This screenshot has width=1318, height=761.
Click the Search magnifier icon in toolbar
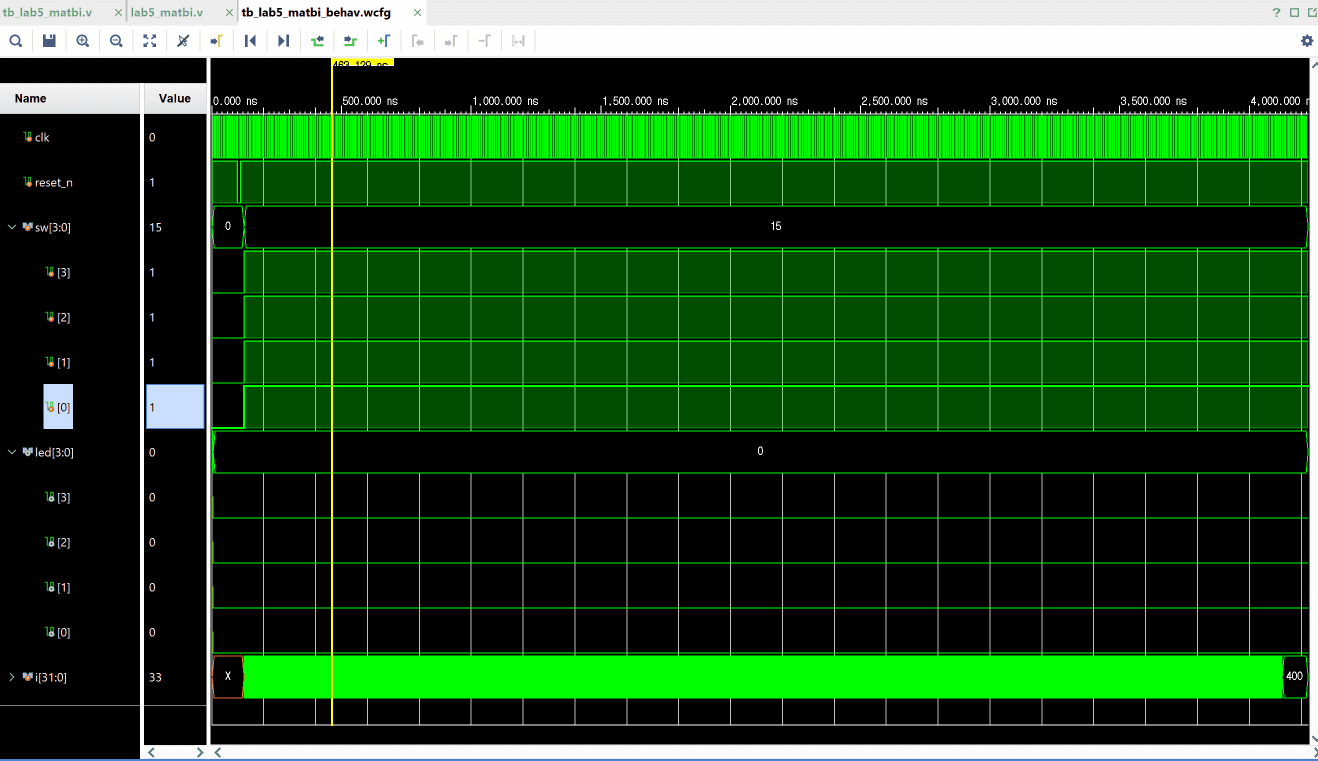15,41
